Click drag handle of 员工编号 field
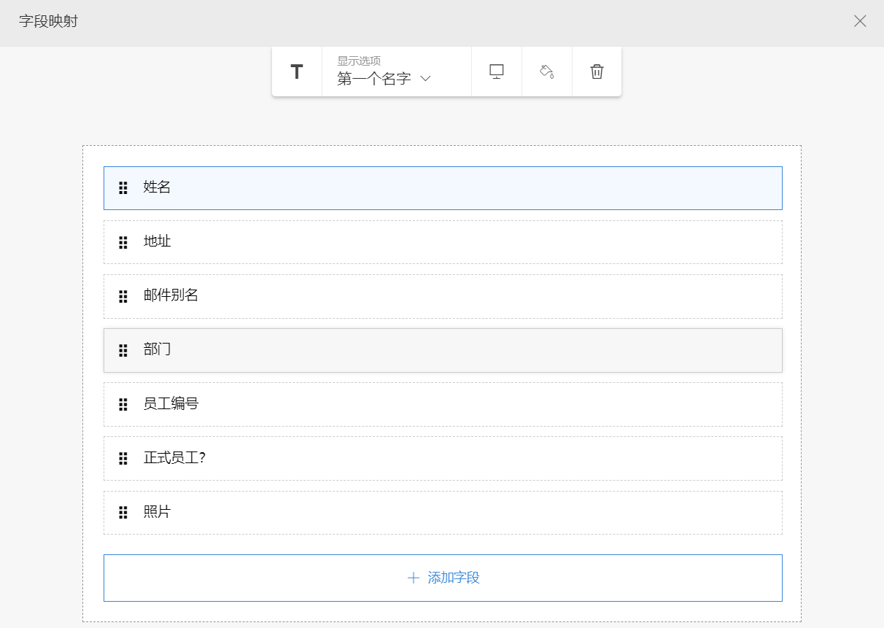Screen dimensions: 884x628 coord(123,405)
